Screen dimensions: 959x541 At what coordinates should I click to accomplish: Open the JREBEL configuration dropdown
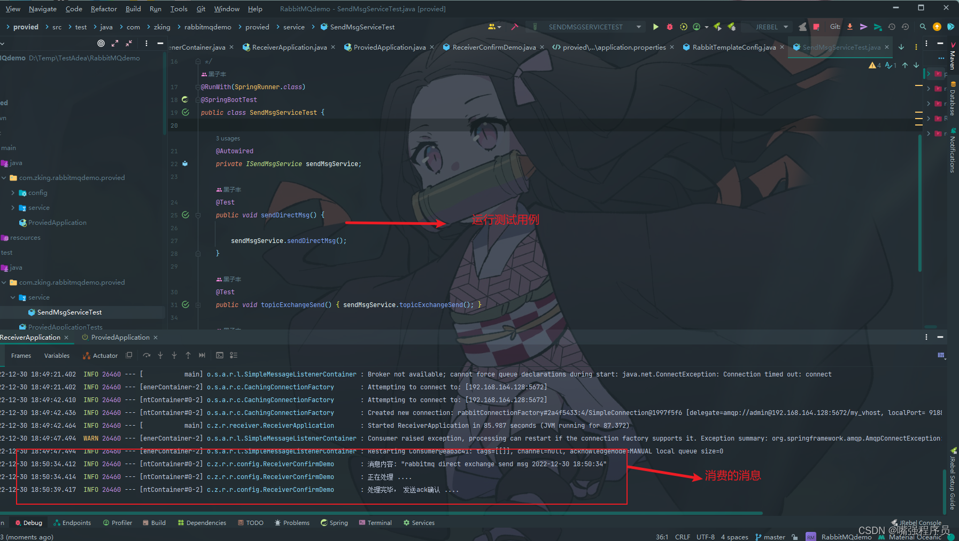[x=786, y=27]
